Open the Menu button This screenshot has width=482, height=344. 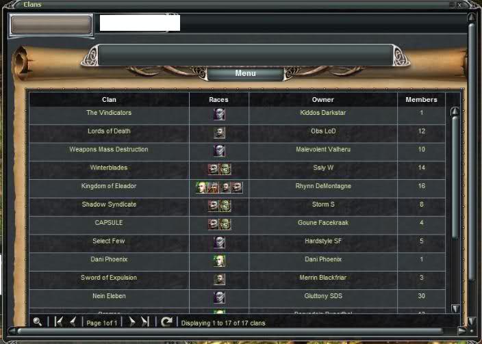245,73
